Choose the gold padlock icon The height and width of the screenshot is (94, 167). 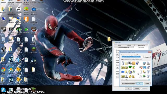click(133, 76)
